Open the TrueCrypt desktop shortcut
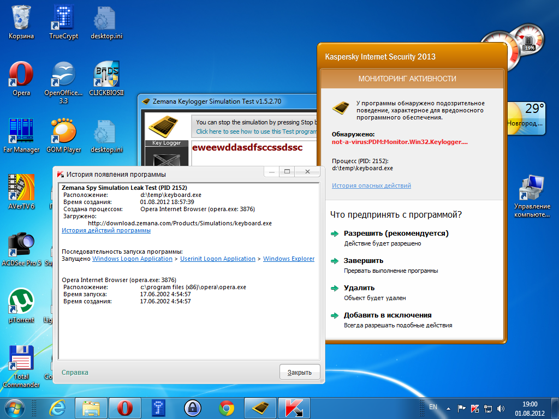Viewport: 559px width, 419px height. click(x=64, y=22)
